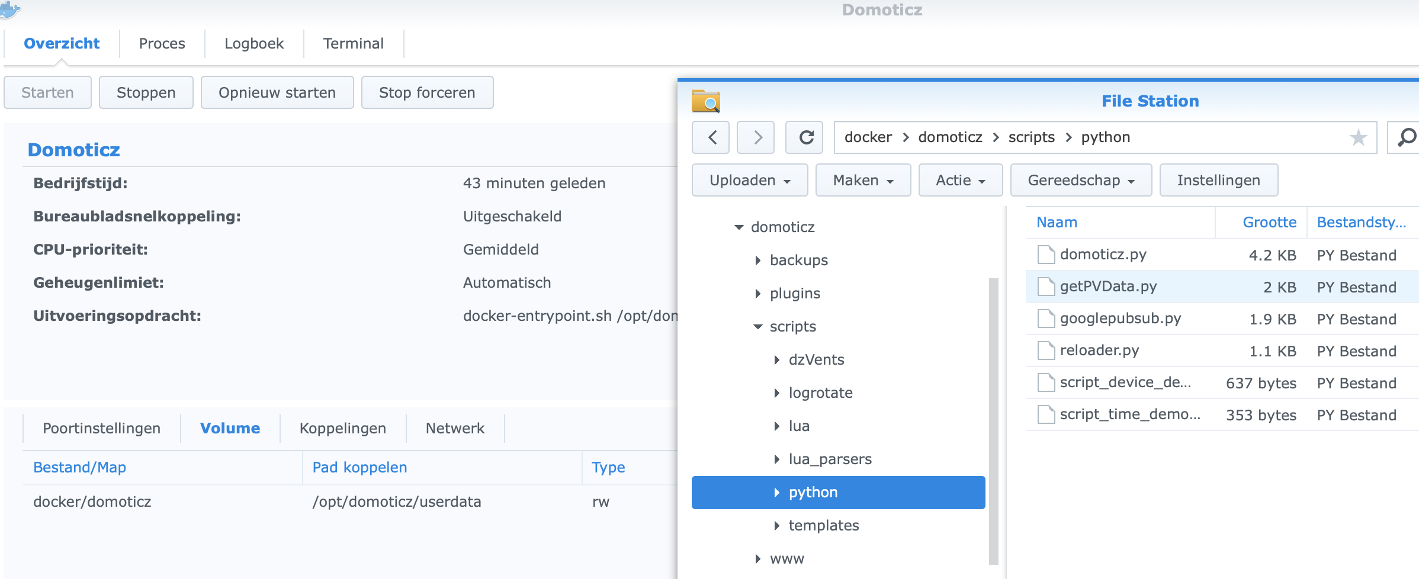Open the Gereedschap dropdown

tap(1081, 180)
